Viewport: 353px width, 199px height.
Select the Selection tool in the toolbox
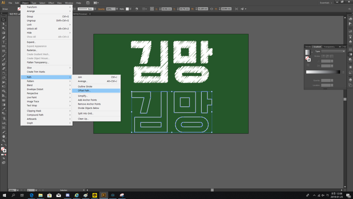[4, 19]
